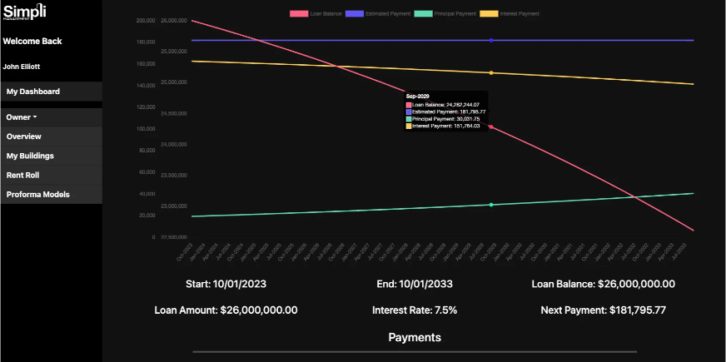Click the Loan Balance: $26,000,000.00 summary
Screen dimensions: 726x362
coord(604,285)
